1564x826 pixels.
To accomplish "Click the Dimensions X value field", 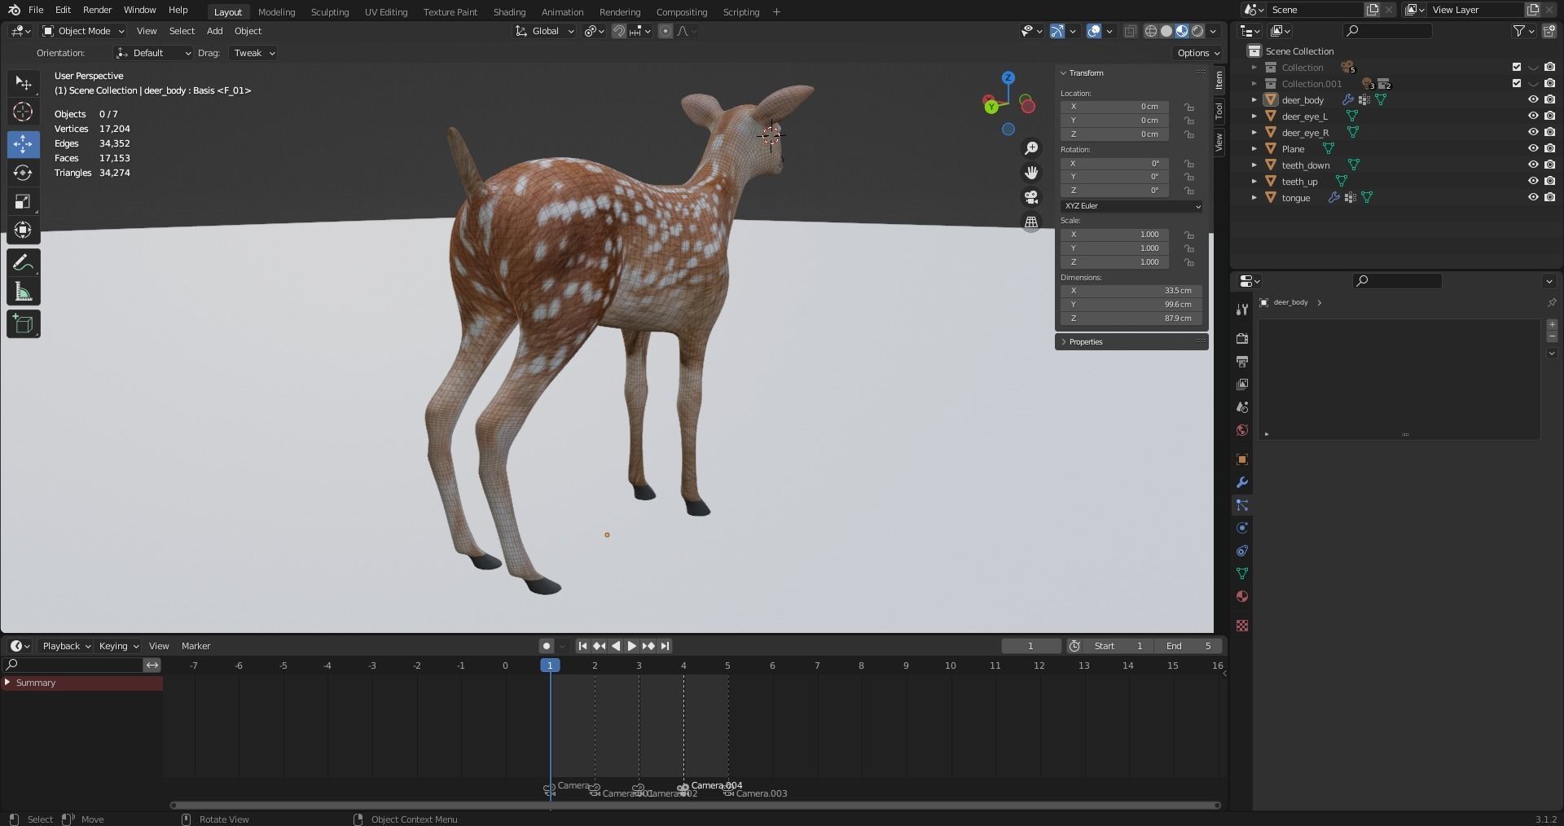I will click(x=1131, y=291).
